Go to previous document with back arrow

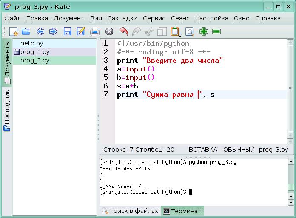[40, 31]
